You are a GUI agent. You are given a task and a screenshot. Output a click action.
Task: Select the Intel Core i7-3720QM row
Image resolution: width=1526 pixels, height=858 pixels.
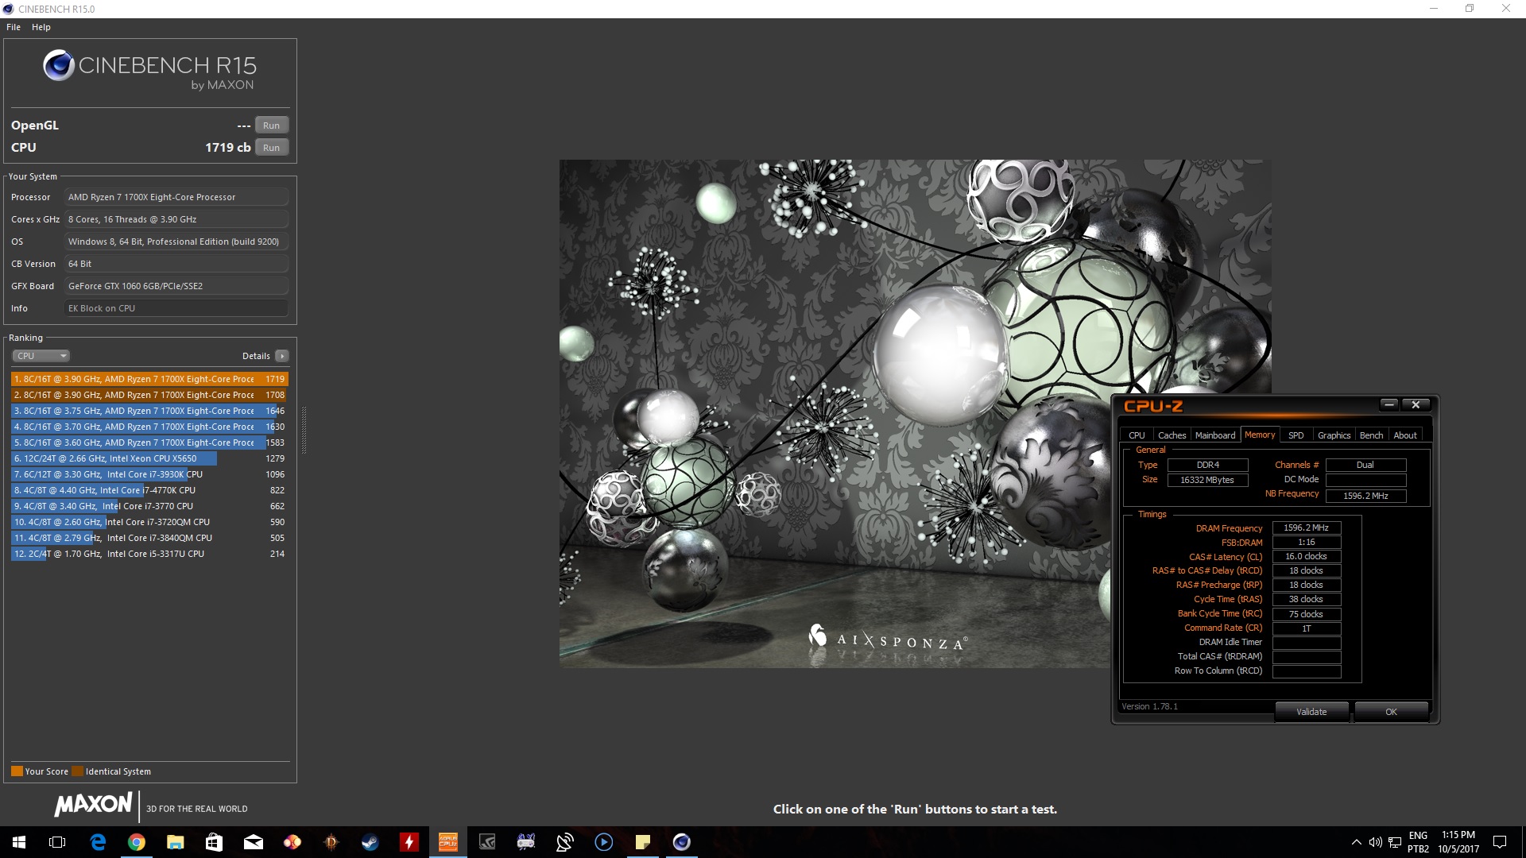[149, 522]
